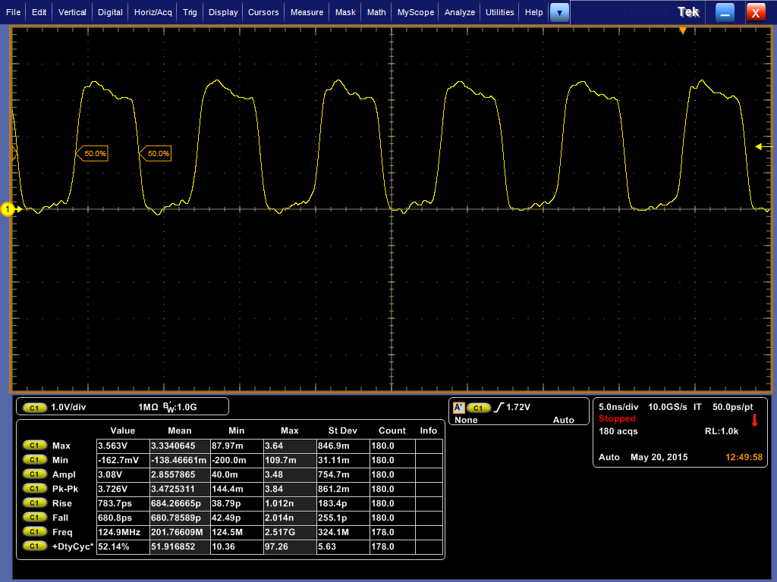
Task: Click the A' trigger event badge
Action: click(458, 408)
